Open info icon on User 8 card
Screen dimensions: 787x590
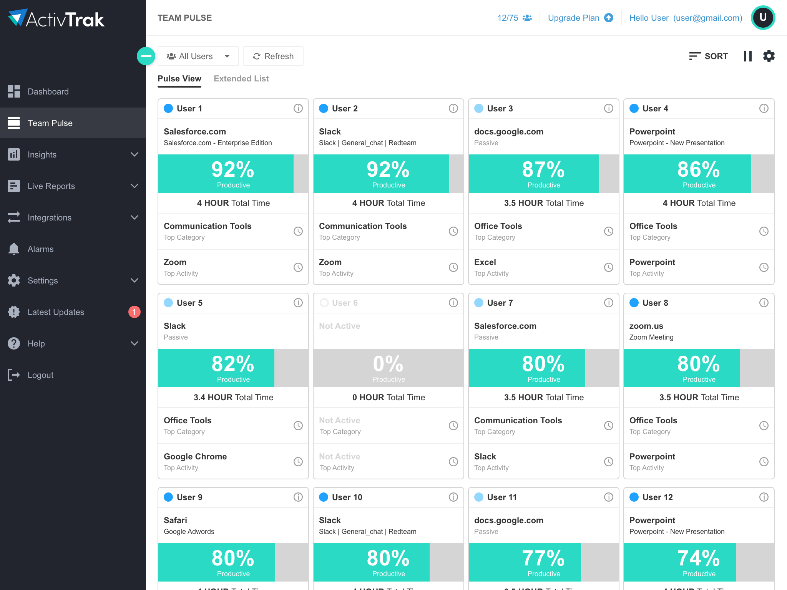[x=764, y=303]
